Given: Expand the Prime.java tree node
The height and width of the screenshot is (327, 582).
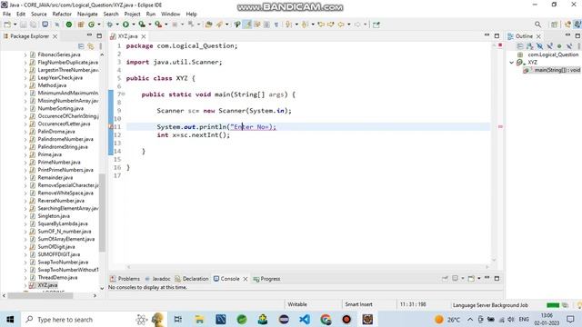Looking at the screenshot, I should click(x=25, y=154).
